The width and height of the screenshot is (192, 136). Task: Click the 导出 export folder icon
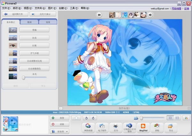tap(170, 127)
